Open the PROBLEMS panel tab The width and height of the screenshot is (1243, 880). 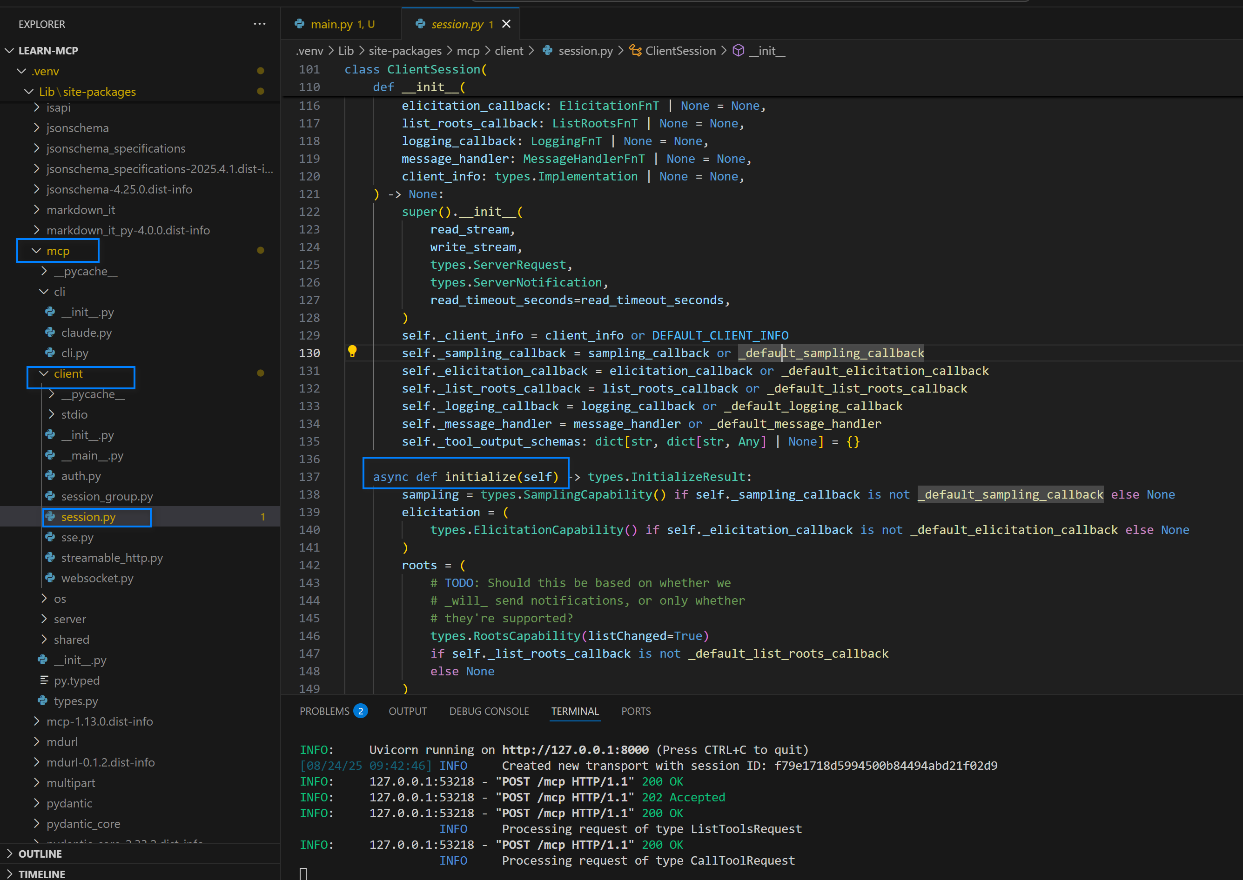point(333,711)
